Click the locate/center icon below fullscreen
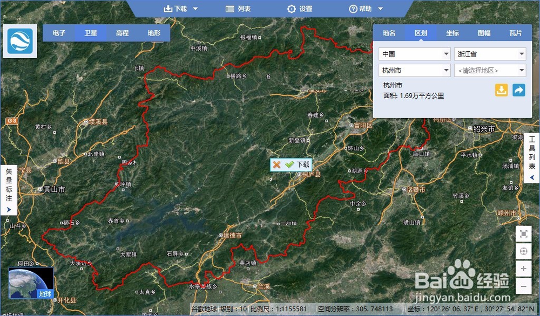 [523, 251]
